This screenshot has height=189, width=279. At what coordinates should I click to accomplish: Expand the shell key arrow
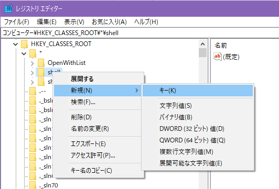(x=32, y=73)
